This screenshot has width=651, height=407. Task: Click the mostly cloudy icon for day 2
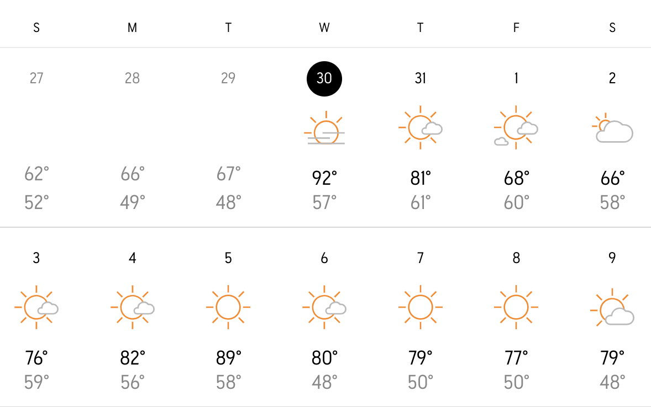[612, 127]
